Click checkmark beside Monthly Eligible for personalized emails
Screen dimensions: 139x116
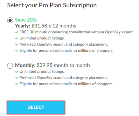pyautogui.click(x=17, y=84)
